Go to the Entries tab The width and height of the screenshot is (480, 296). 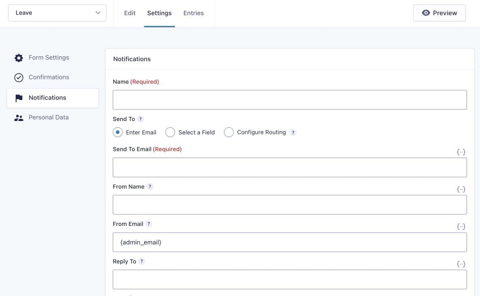point(193,13)
